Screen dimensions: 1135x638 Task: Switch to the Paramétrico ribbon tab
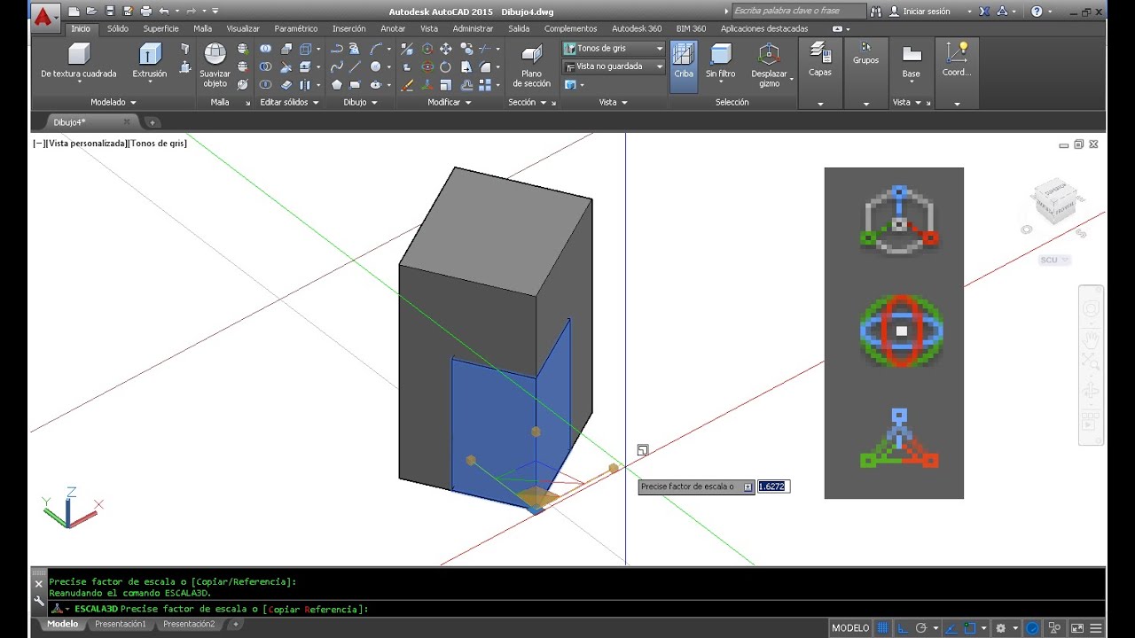point(296,28)
